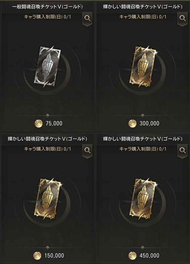Click magnifier icon on the 450,000 gold card
Image resolution: width=190 pixels, height=264 pixels.
pyautogui.click(x=183, y=150)
